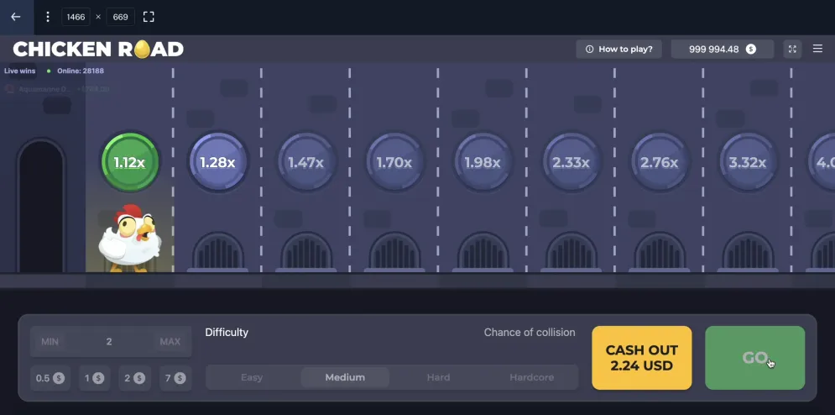Click the game expand fullscreen icon
The height and width of the screenshot is (415, 835).
[792, 49]
